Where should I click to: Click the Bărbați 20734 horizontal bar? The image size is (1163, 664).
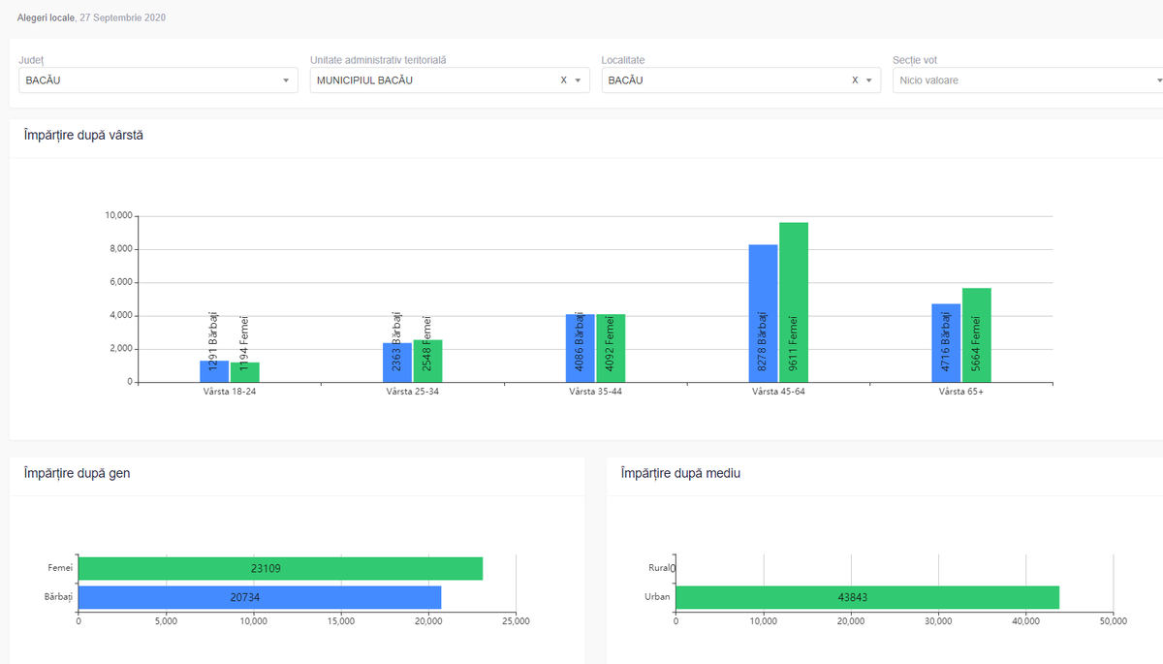259,597
